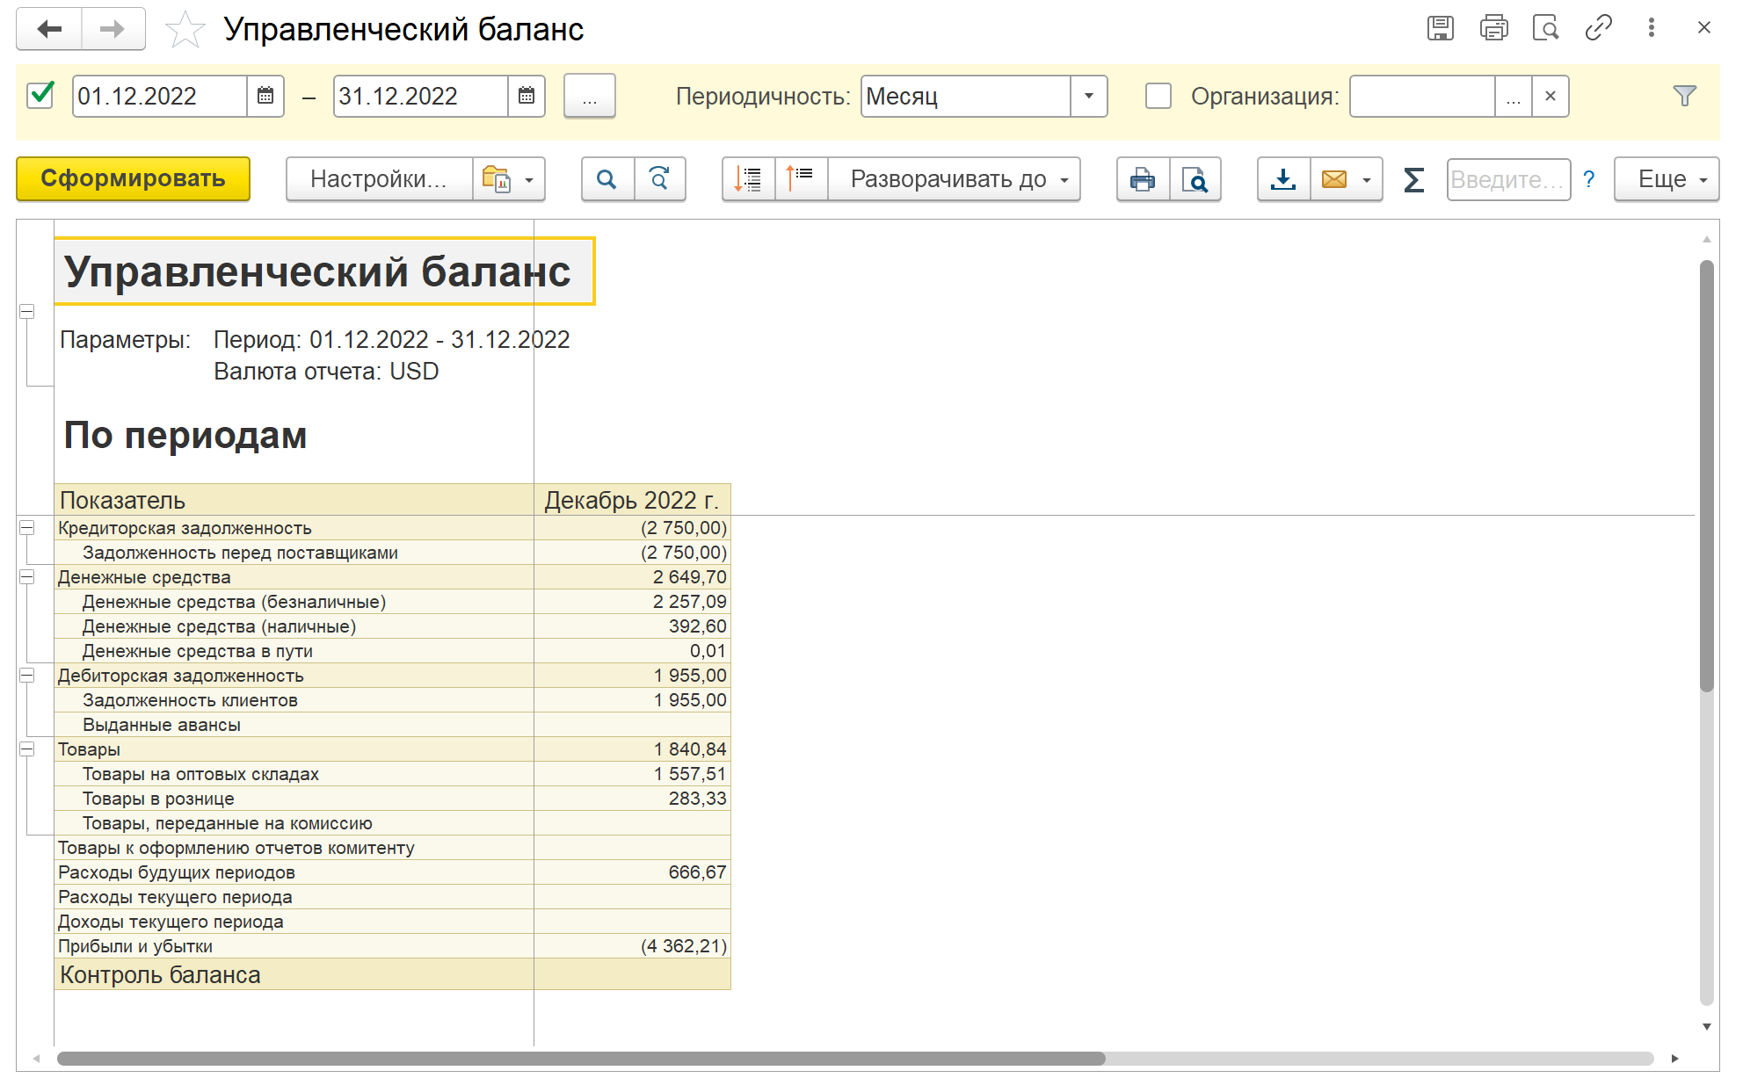Click the find magnifier icon in toolbar

click(606, 179)
